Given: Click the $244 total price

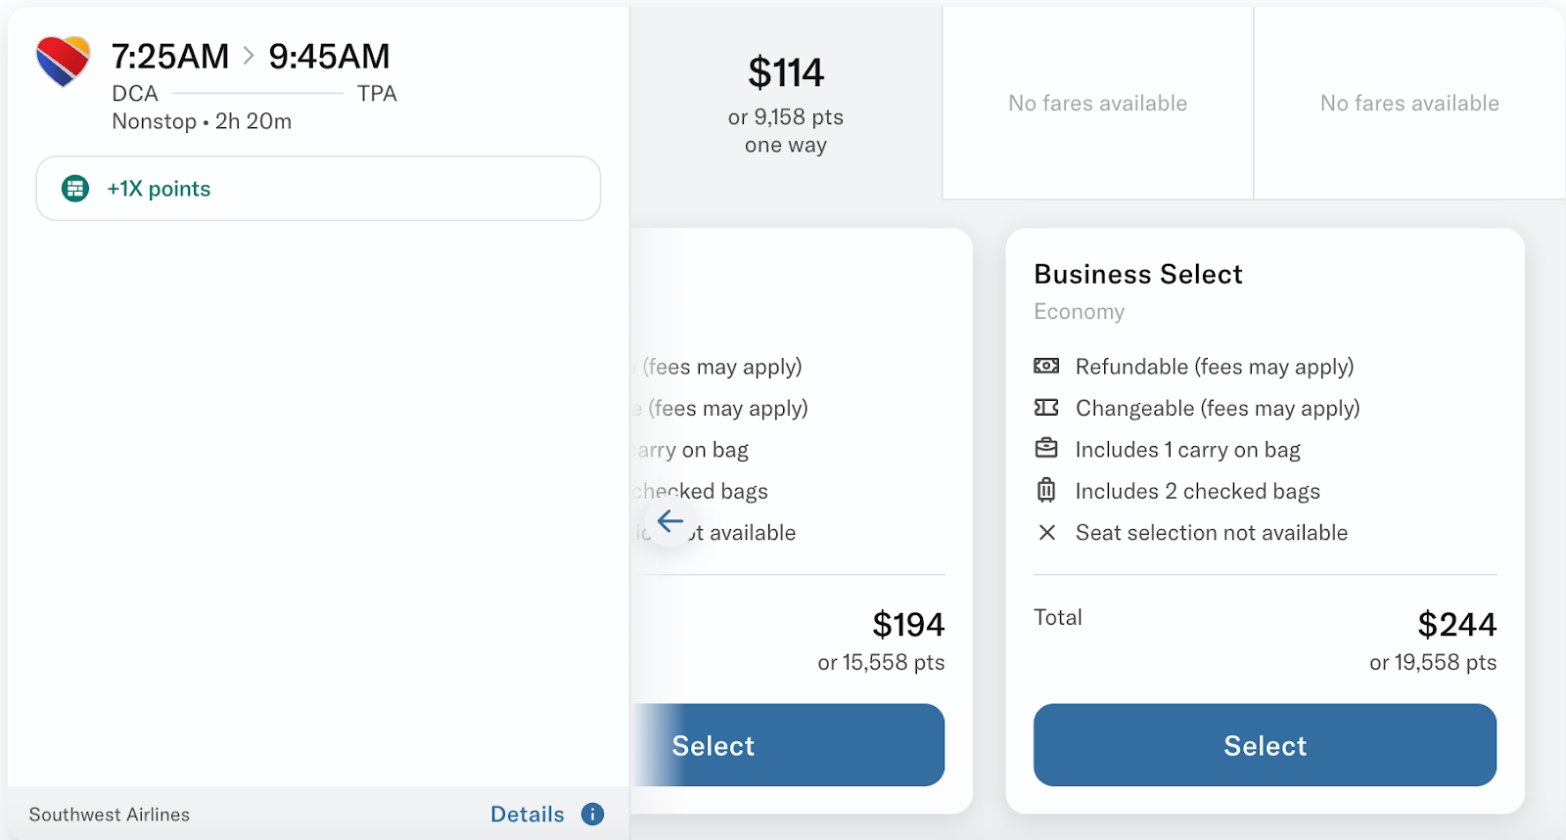Looking at the screenshot, I should [x=1456, y=625].
